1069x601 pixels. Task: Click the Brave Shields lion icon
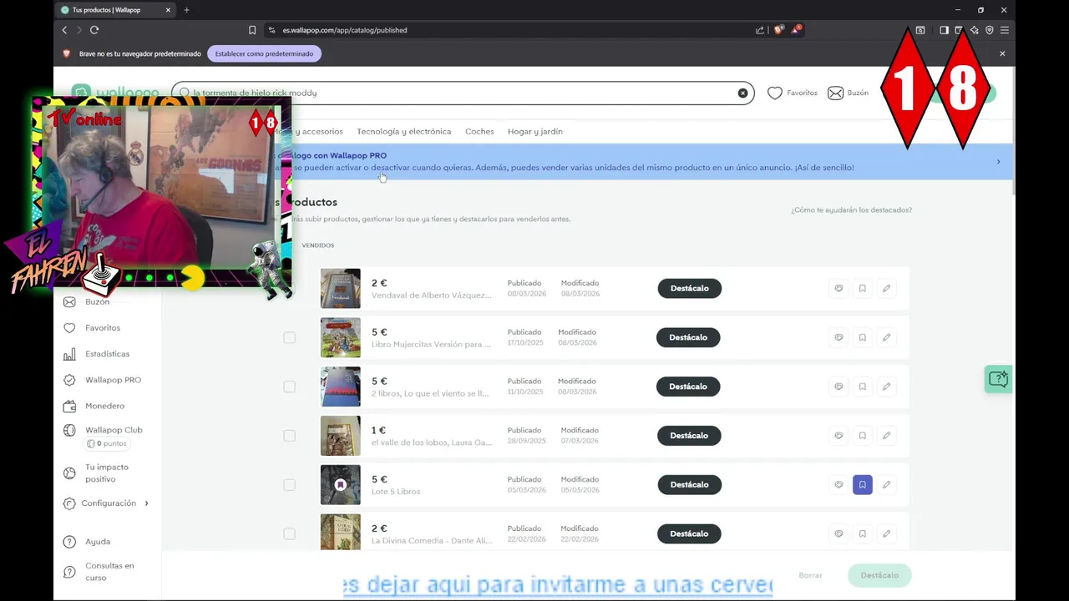click(x=778, y=30)
